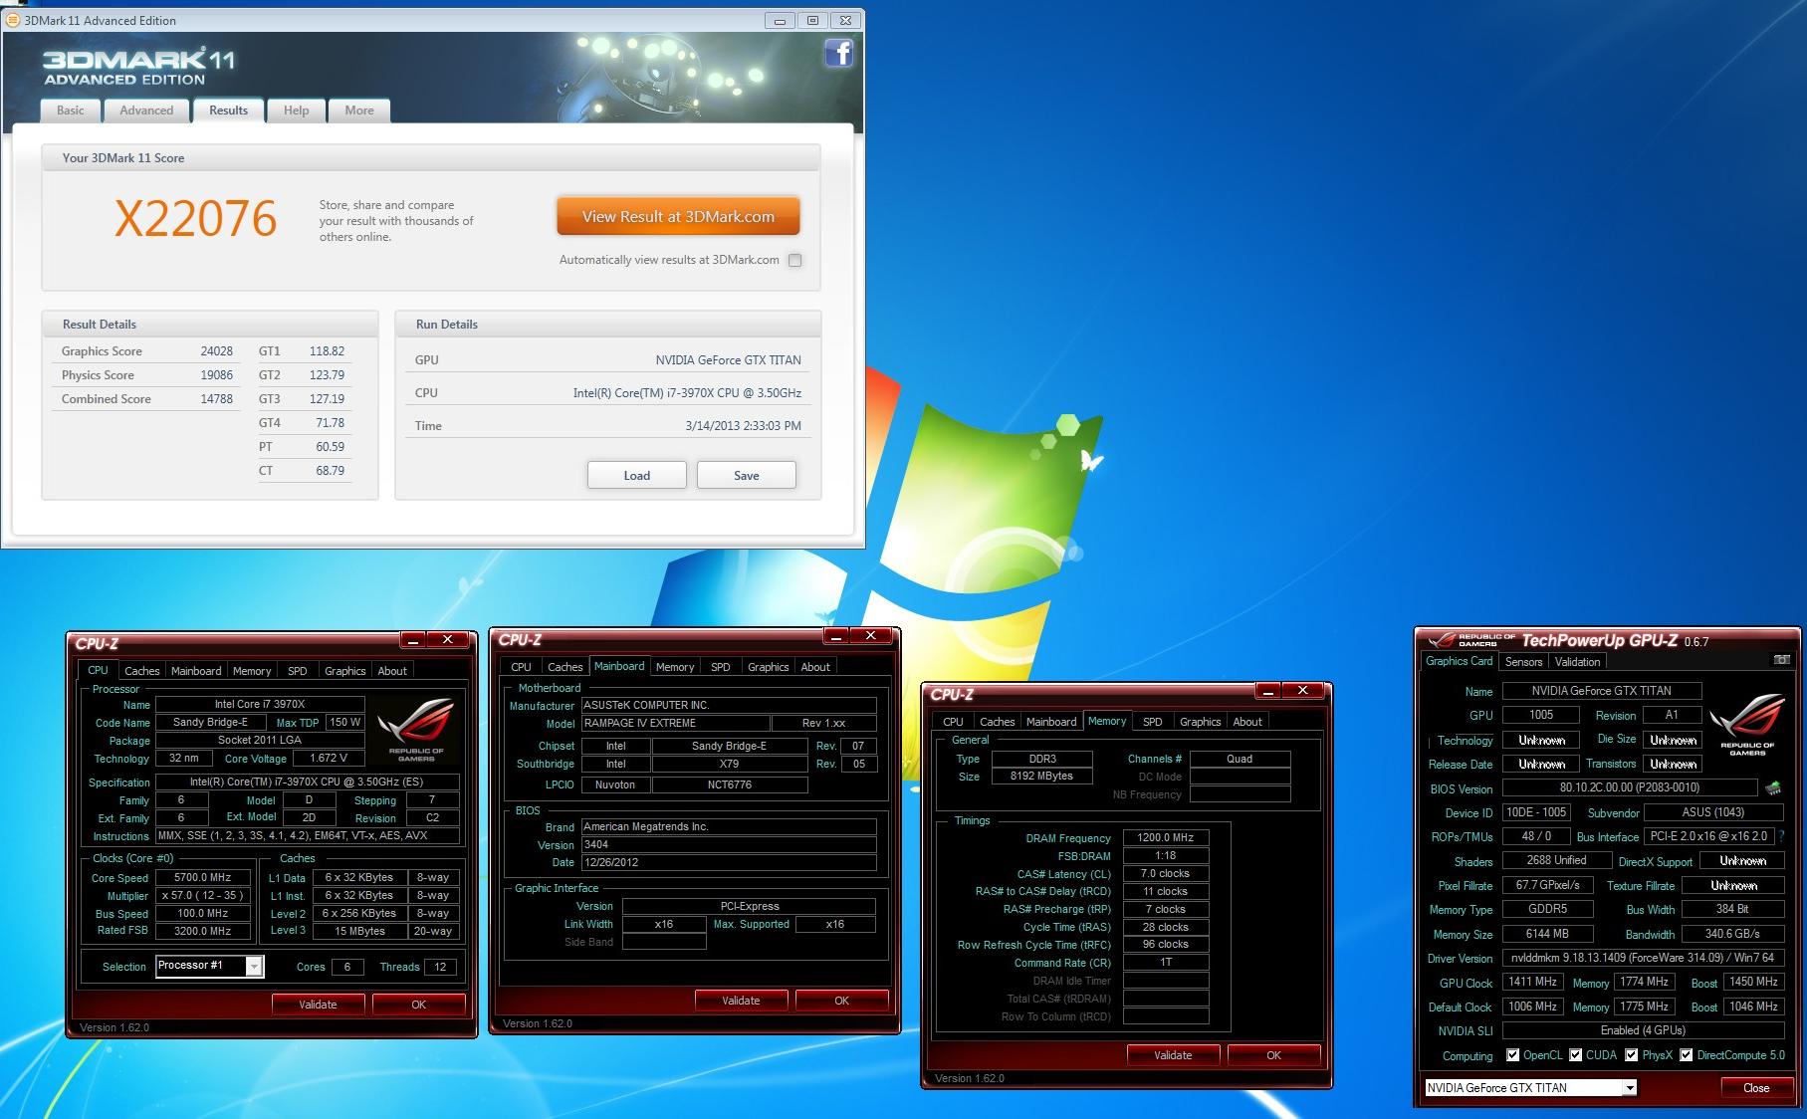Click OK in the CPU-Z CPU window

click(418, 1005)
